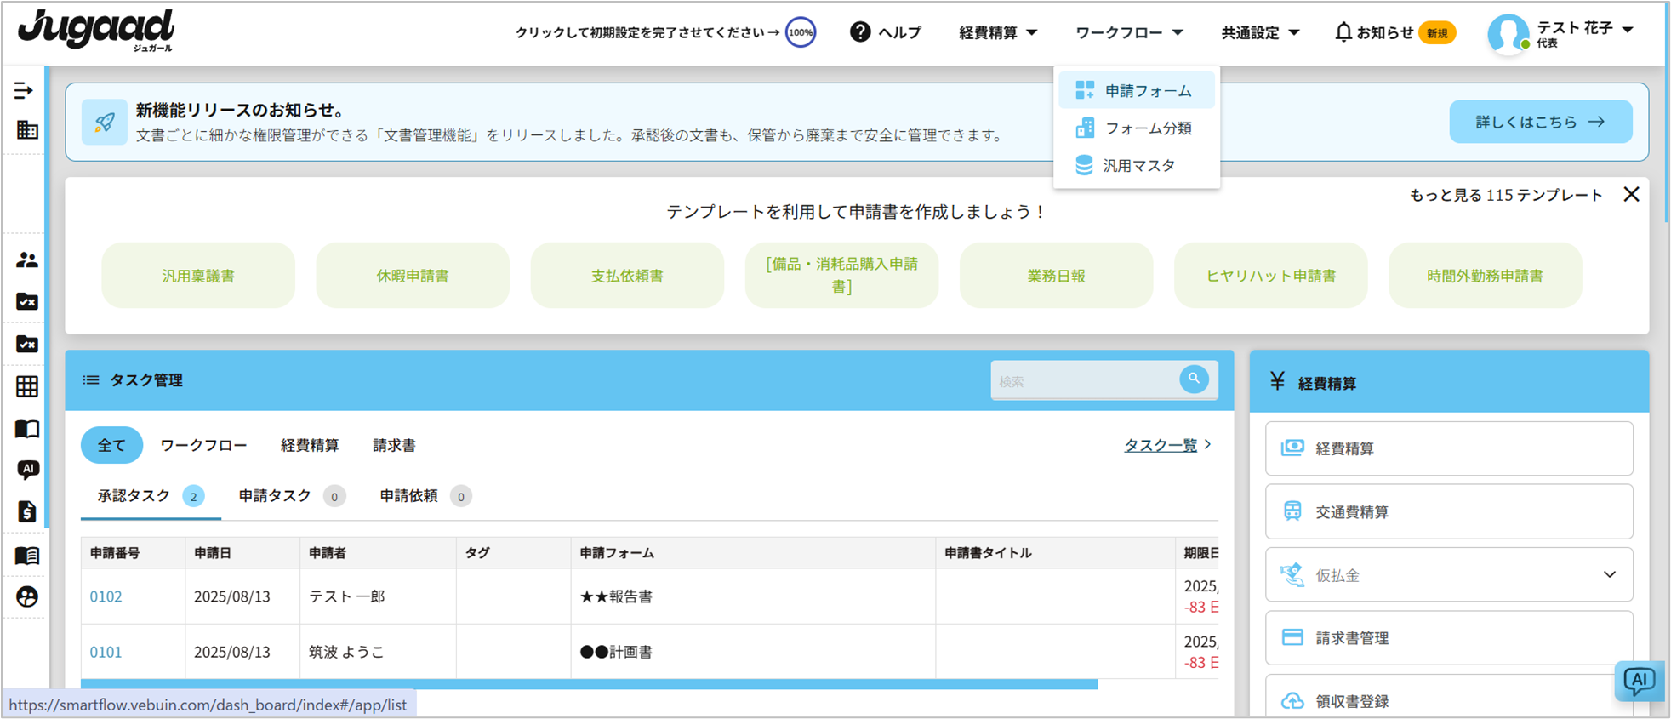Open the users icon in sidebar
Image resolution: width=1671 pixels, height=719 pixels.
click(x=27, y=260)
